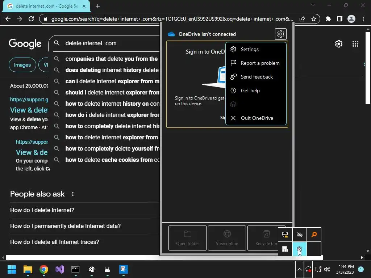Click the Chrome address bar URL
This screenshot has width=371, height=278.
172,19
